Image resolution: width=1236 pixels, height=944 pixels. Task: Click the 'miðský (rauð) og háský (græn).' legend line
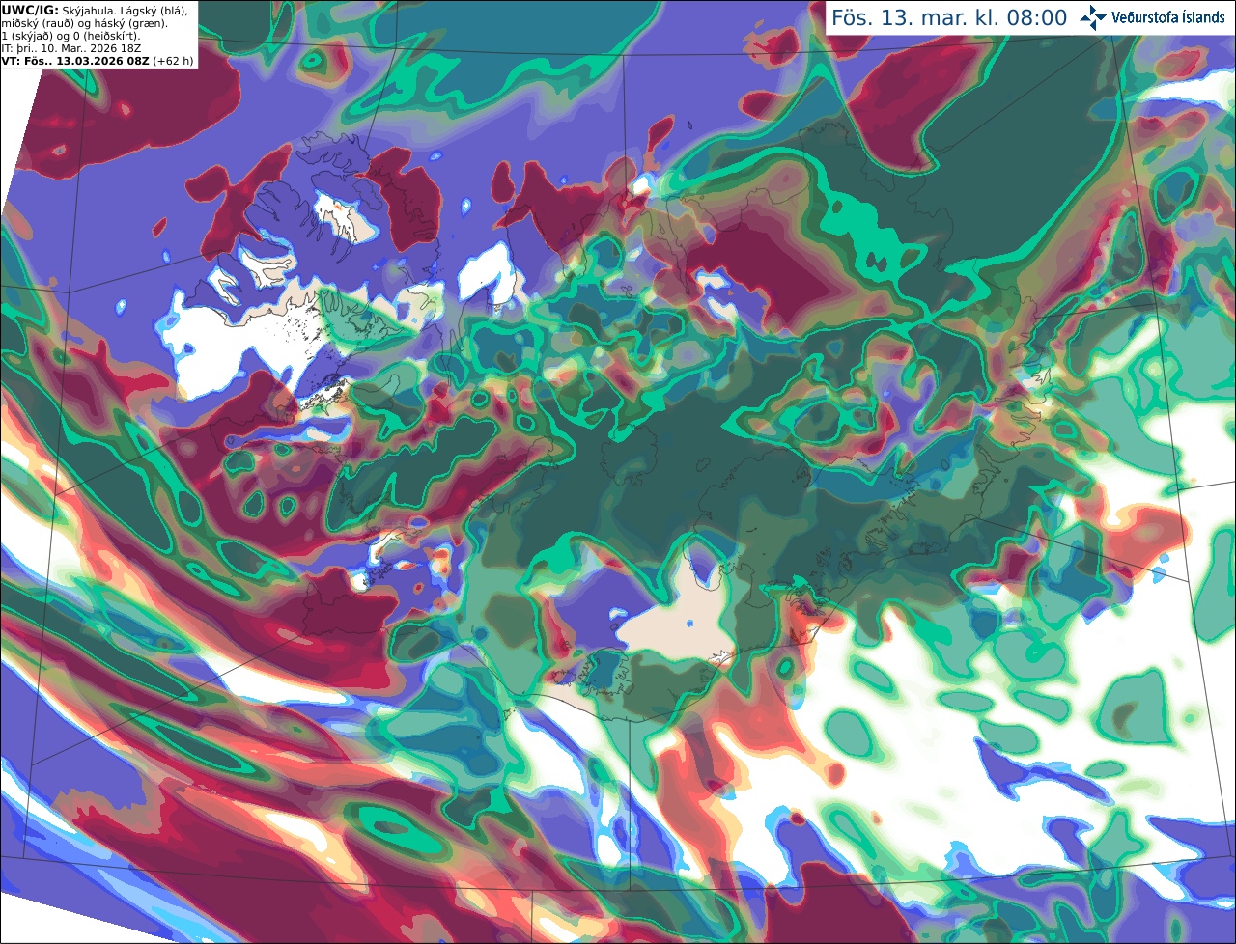(84, 23)
